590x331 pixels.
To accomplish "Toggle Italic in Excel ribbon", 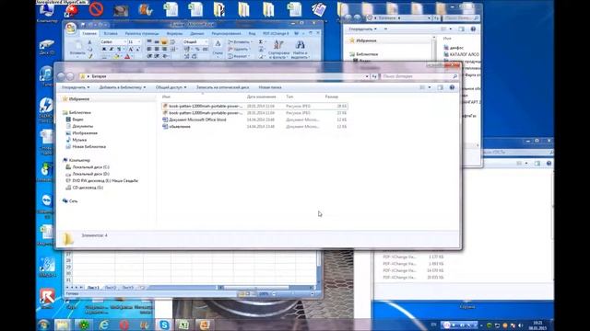I will [x=112, y=49].
